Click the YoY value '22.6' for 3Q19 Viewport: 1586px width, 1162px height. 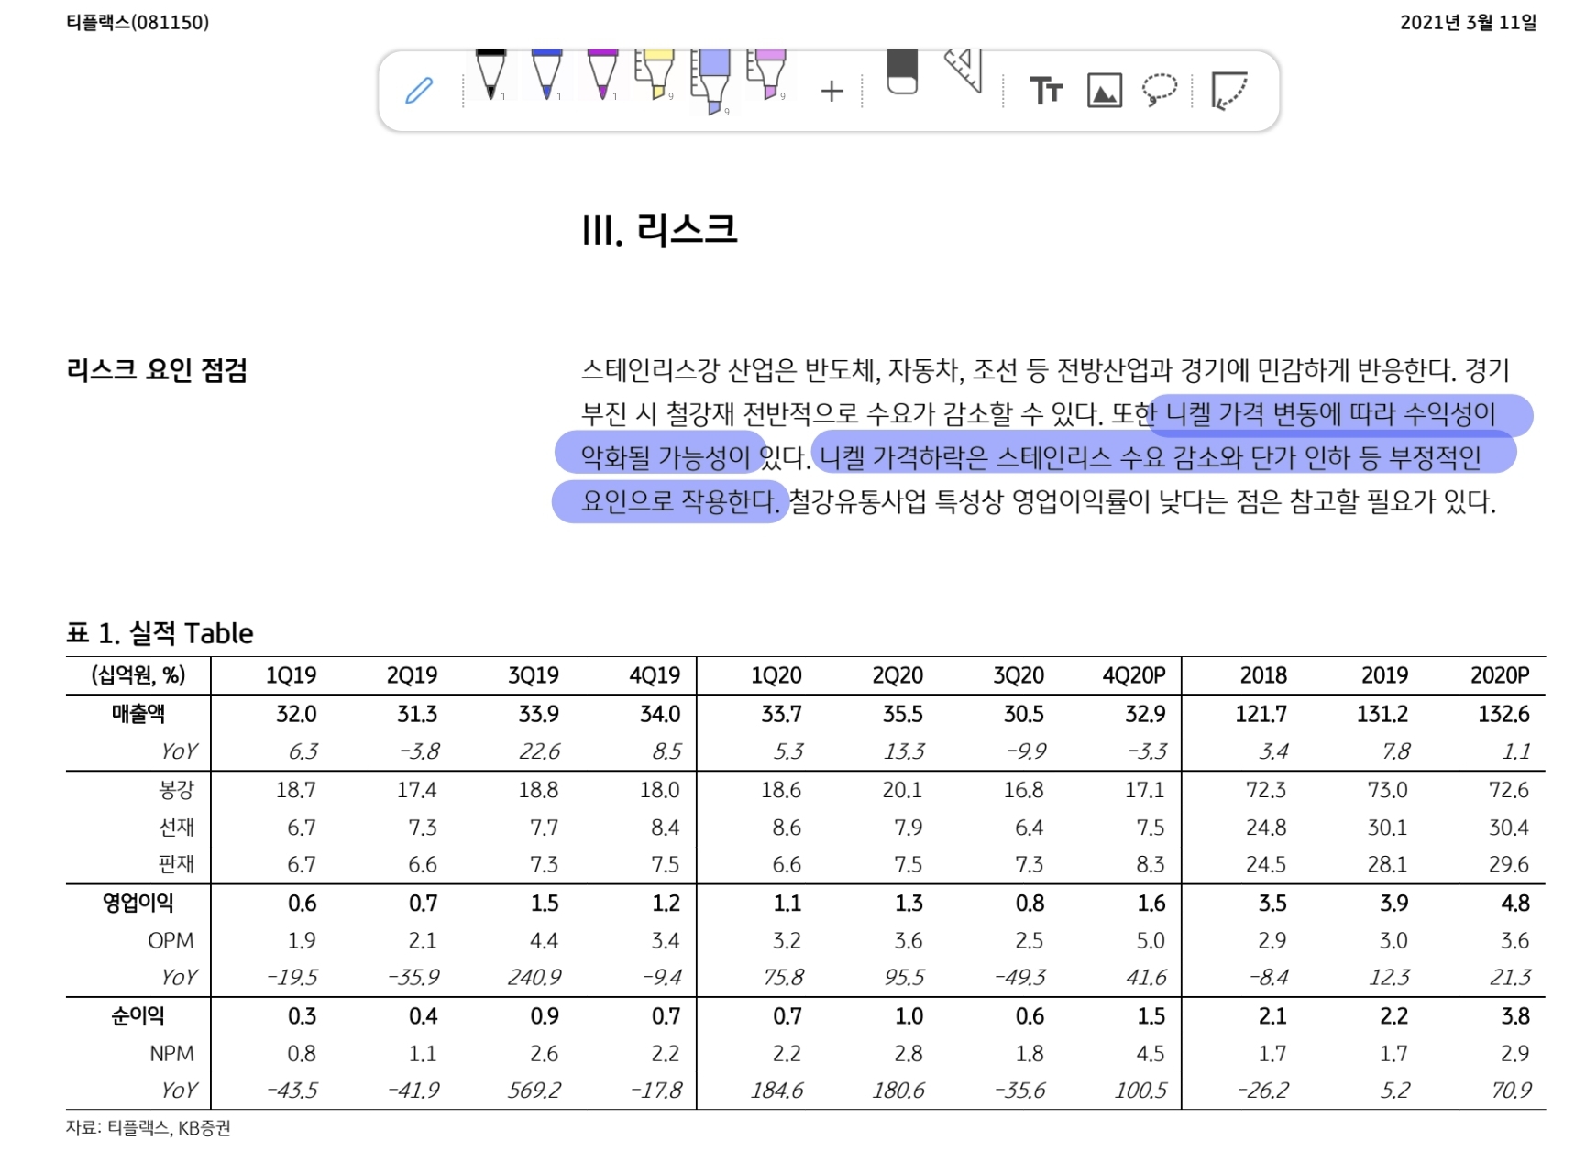[539, 751]
